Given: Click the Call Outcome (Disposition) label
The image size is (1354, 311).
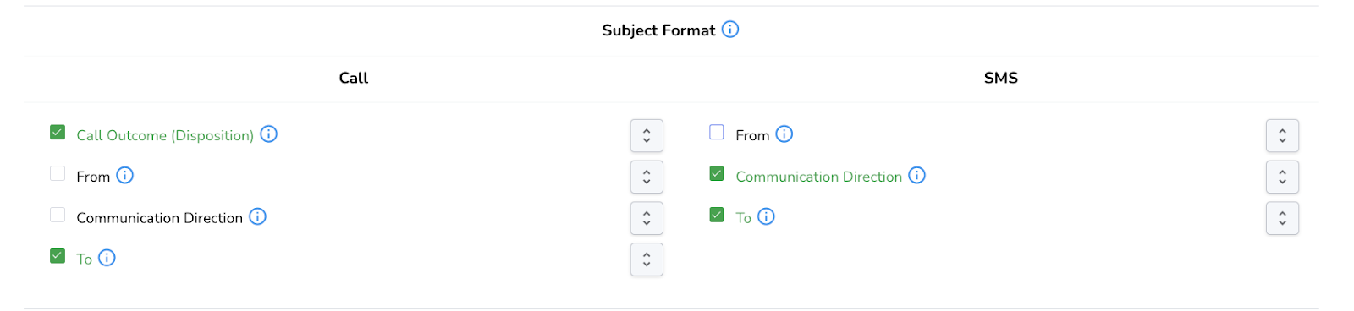Looking at the screenshot, I should pos(165,135).
